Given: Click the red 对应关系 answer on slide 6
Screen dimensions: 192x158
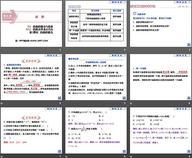Looking at the screenshot, I should point(183,72).
